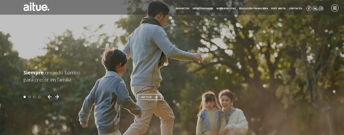This screenshot has width=344, height=135.
Task: Select the first carousel dot
Action: pyautogui.click(x=25, y=97)
